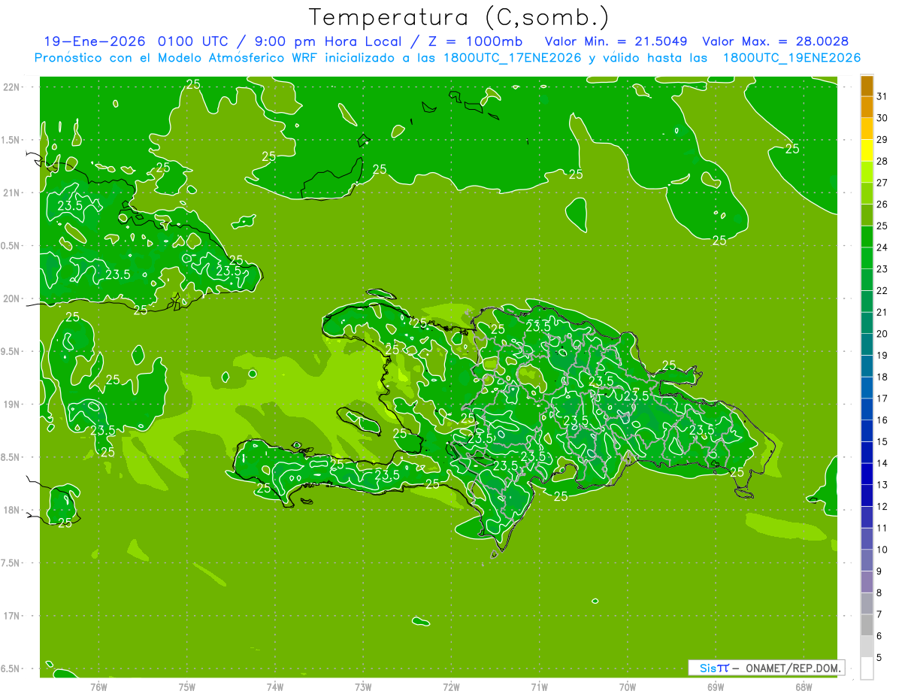Click the '70W' longitude axis label
902x697 pixels.
coord(627,686)
